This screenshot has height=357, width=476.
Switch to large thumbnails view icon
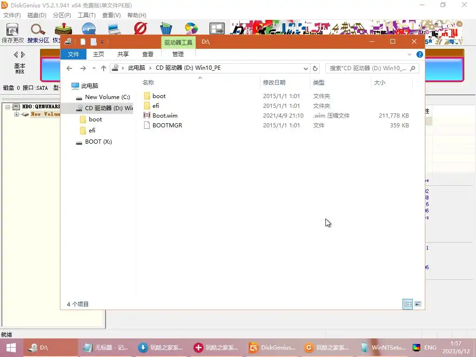(418, 304)
